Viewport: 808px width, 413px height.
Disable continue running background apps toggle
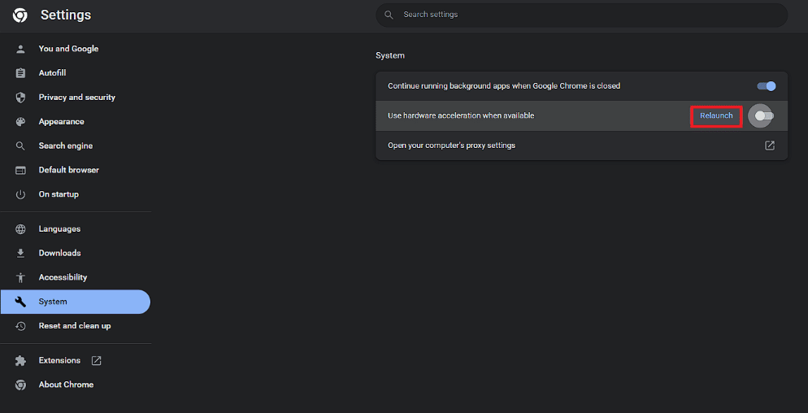[x=767, y=86]
